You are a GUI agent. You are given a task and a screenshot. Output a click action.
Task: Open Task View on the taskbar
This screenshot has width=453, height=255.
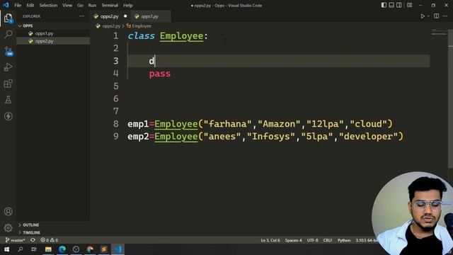34,249
